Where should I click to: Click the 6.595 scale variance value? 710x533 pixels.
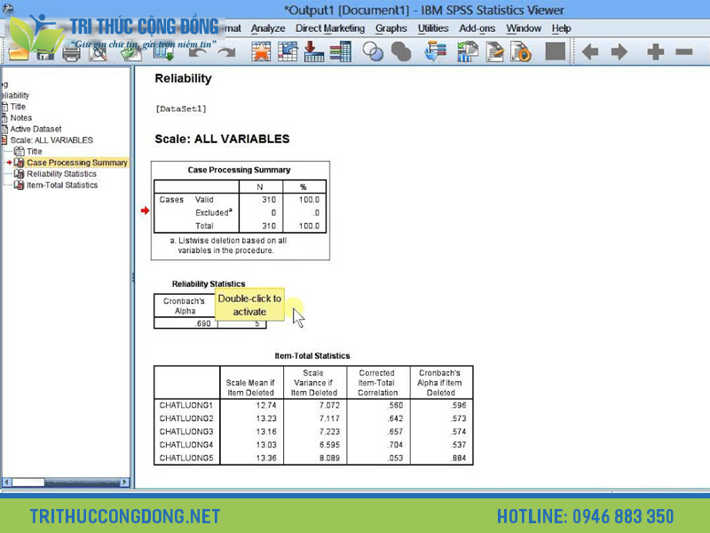pyautogui.click(x=329, y=445)
